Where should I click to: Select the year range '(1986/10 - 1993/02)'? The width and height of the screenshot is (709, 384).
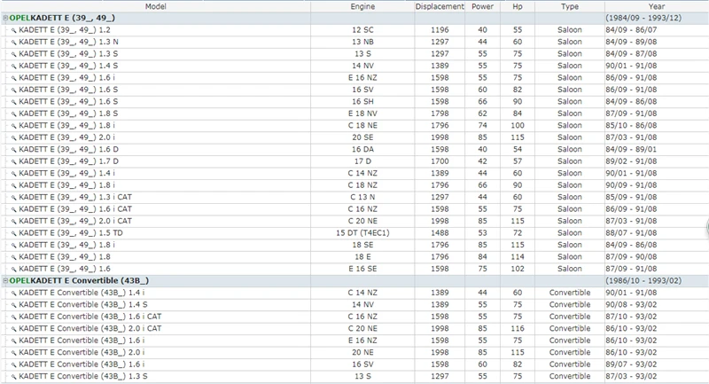click(x=643, y=281)
